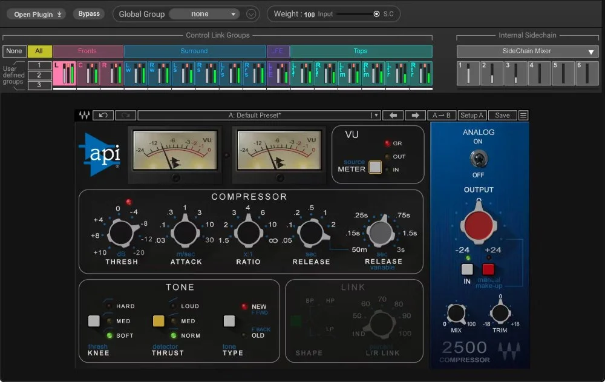
Task: Toggle the Bypass button
Action: [x=89, y=14]
